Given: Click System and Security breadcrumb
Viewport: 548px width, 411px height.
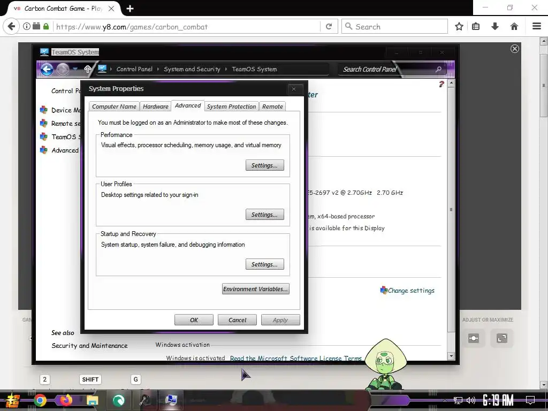Looking at the screenshot, I should pyautogui.click(x=192, y=69).
